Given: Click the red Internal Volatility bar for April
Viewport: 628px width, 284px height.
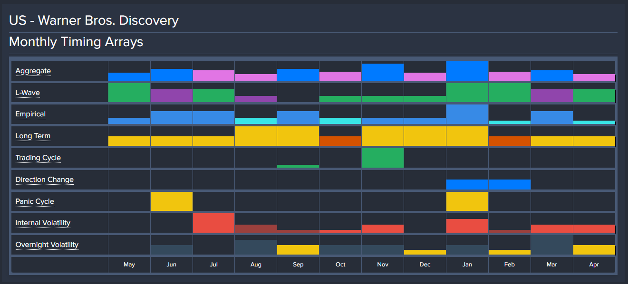Looking at the screenshot, I should pyautogui.click(x=594, y=229).
